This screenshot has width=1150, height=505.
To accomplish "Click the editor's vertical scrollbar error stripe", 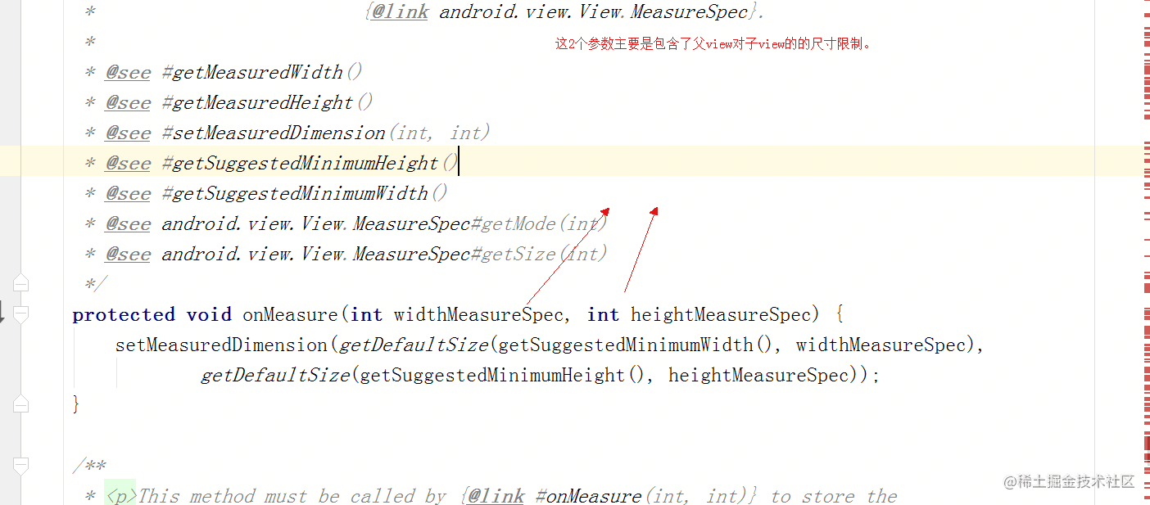I will pos(1145,252).
